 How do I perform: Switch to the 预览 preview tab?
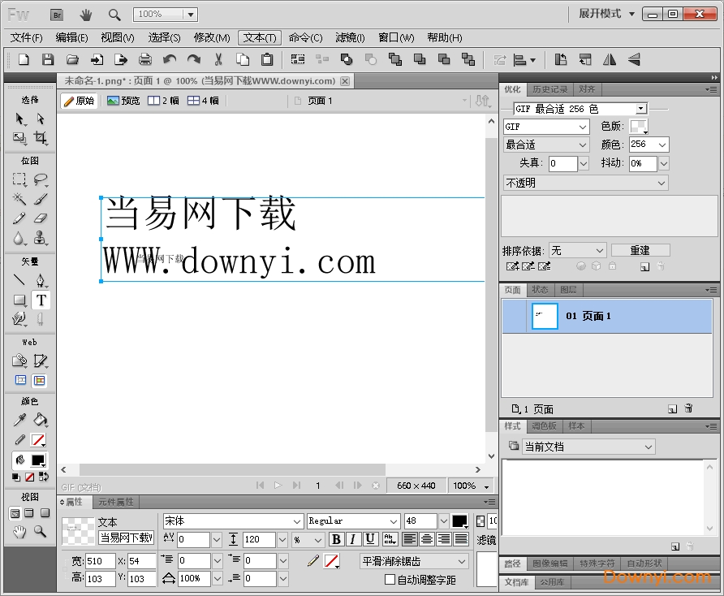pyautogui.click(x=123, y=101)
